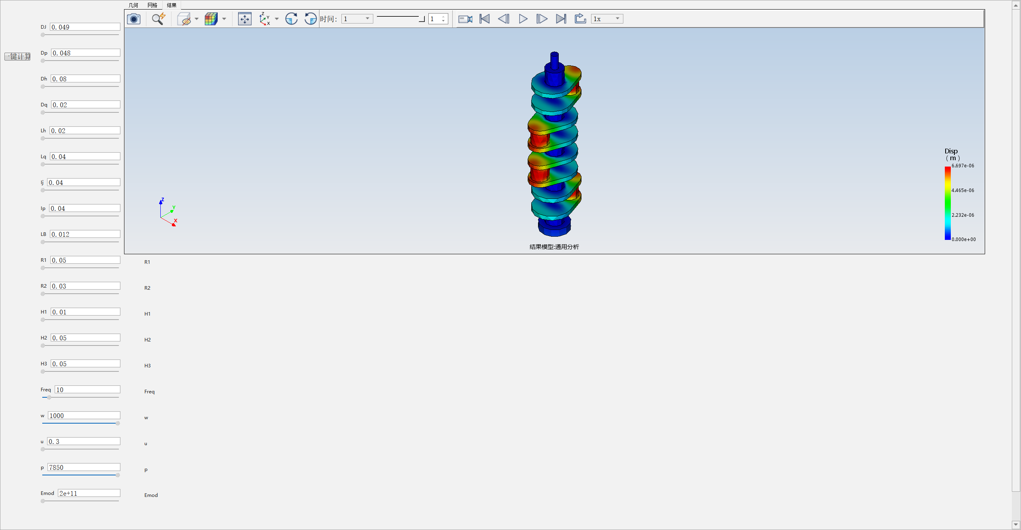Rotate the view clockwise
The width and height of the screenshot is (1021, 530).
[x=292, y=19]
